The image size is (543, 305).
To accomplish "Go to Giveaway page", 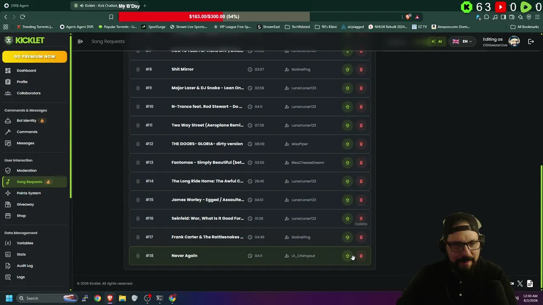I will [25, 205].
